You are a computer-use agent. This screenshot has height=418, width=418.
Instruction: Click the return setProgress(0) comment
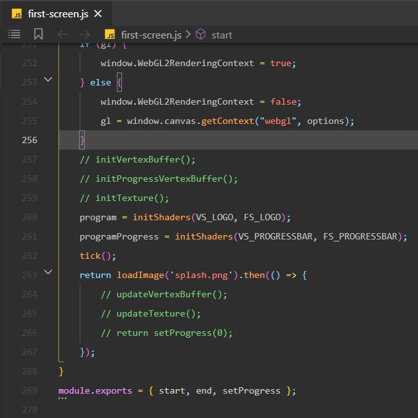coord(166,333)
